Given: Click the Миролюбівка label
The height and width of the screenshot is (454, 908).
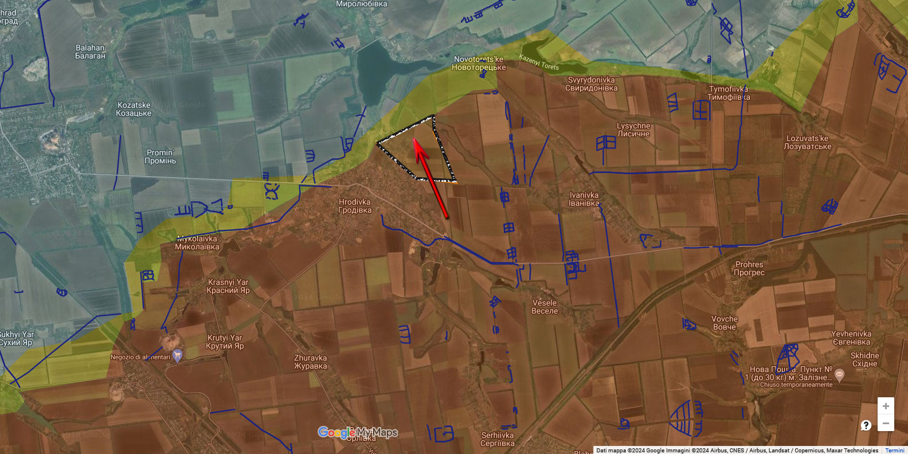Looking at the screenshot, I should click(361, 4).
